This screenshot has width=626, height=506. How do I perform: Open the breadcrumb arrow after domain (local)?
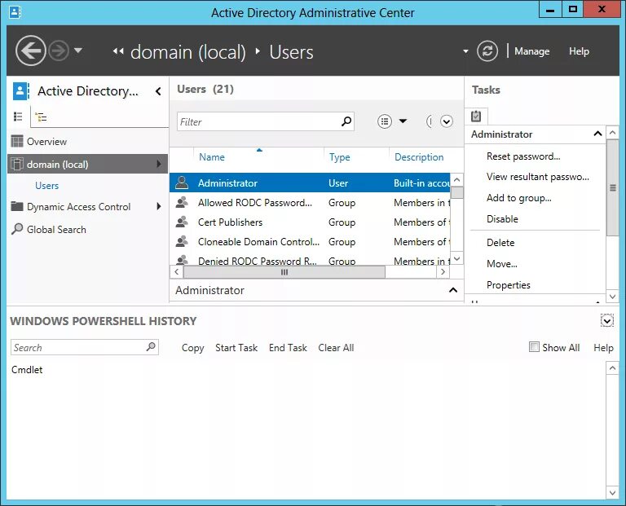click(258, 51)
